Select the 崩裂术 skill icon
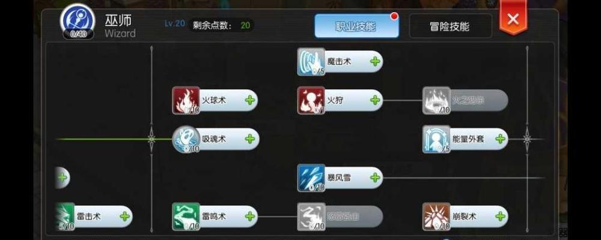This screenshot has width=601, height=240. pyautogui.click(x=436, y=217)
